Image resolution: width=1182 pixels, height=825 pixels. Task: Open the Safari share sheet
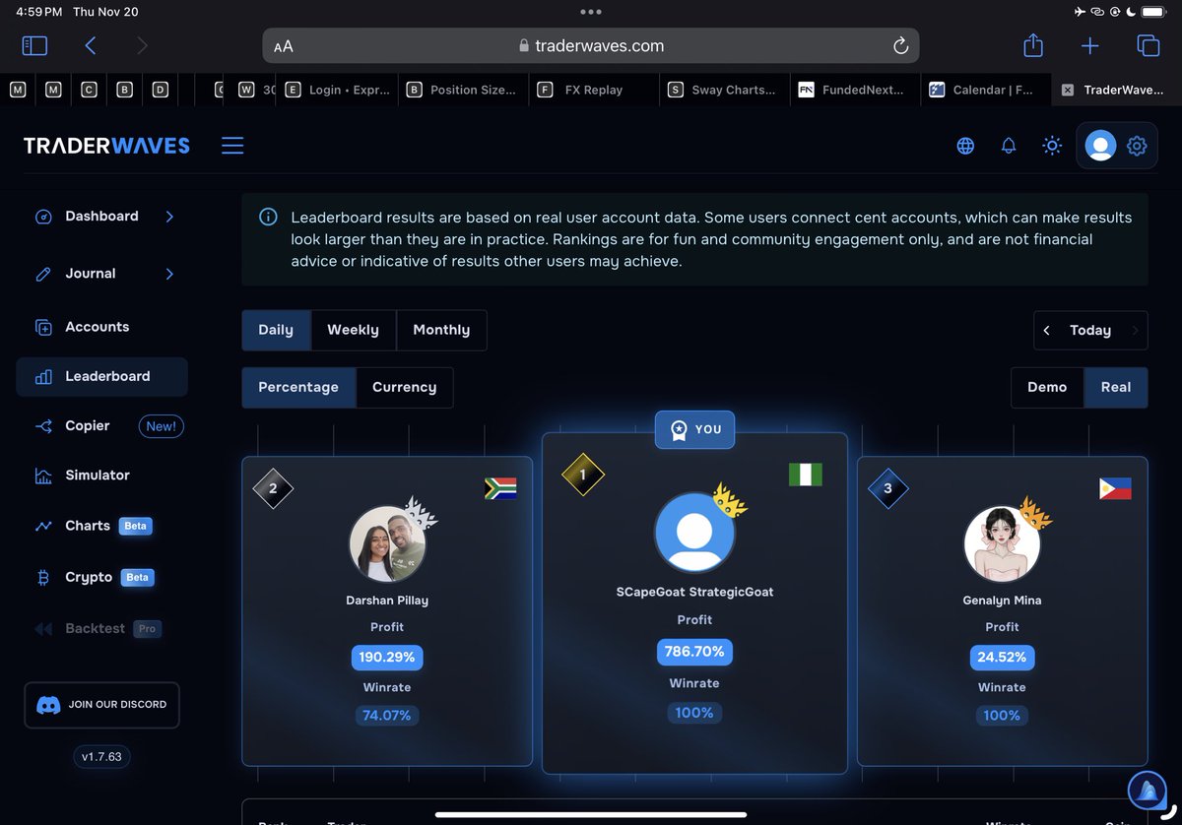click(1032, 45)
